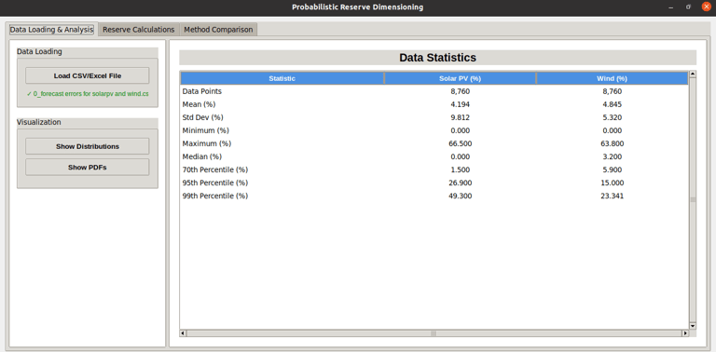Viewport: 716px width, 352px height.
Task: Click Wind mean value 4.845
Action: 612,104
